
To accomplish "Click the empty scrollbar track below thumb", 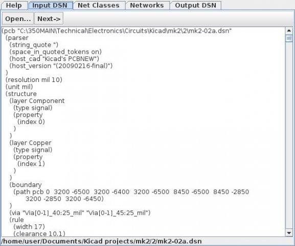I will click(289, 136).
